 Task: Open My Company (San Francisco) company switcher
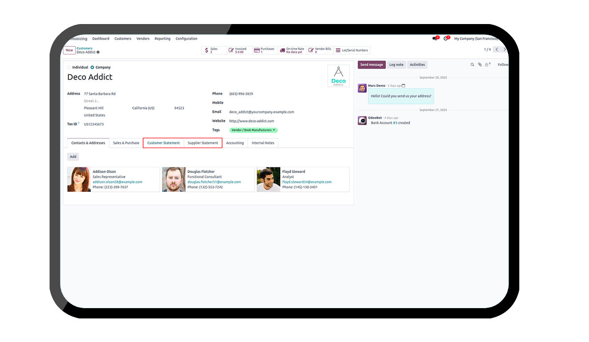[x=476, y=39]
